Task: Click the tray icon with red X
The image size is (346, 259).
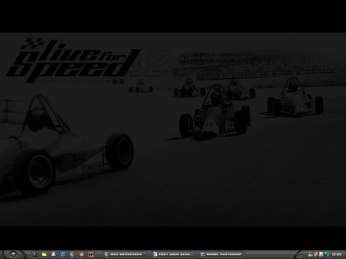Action: point(316,255)
